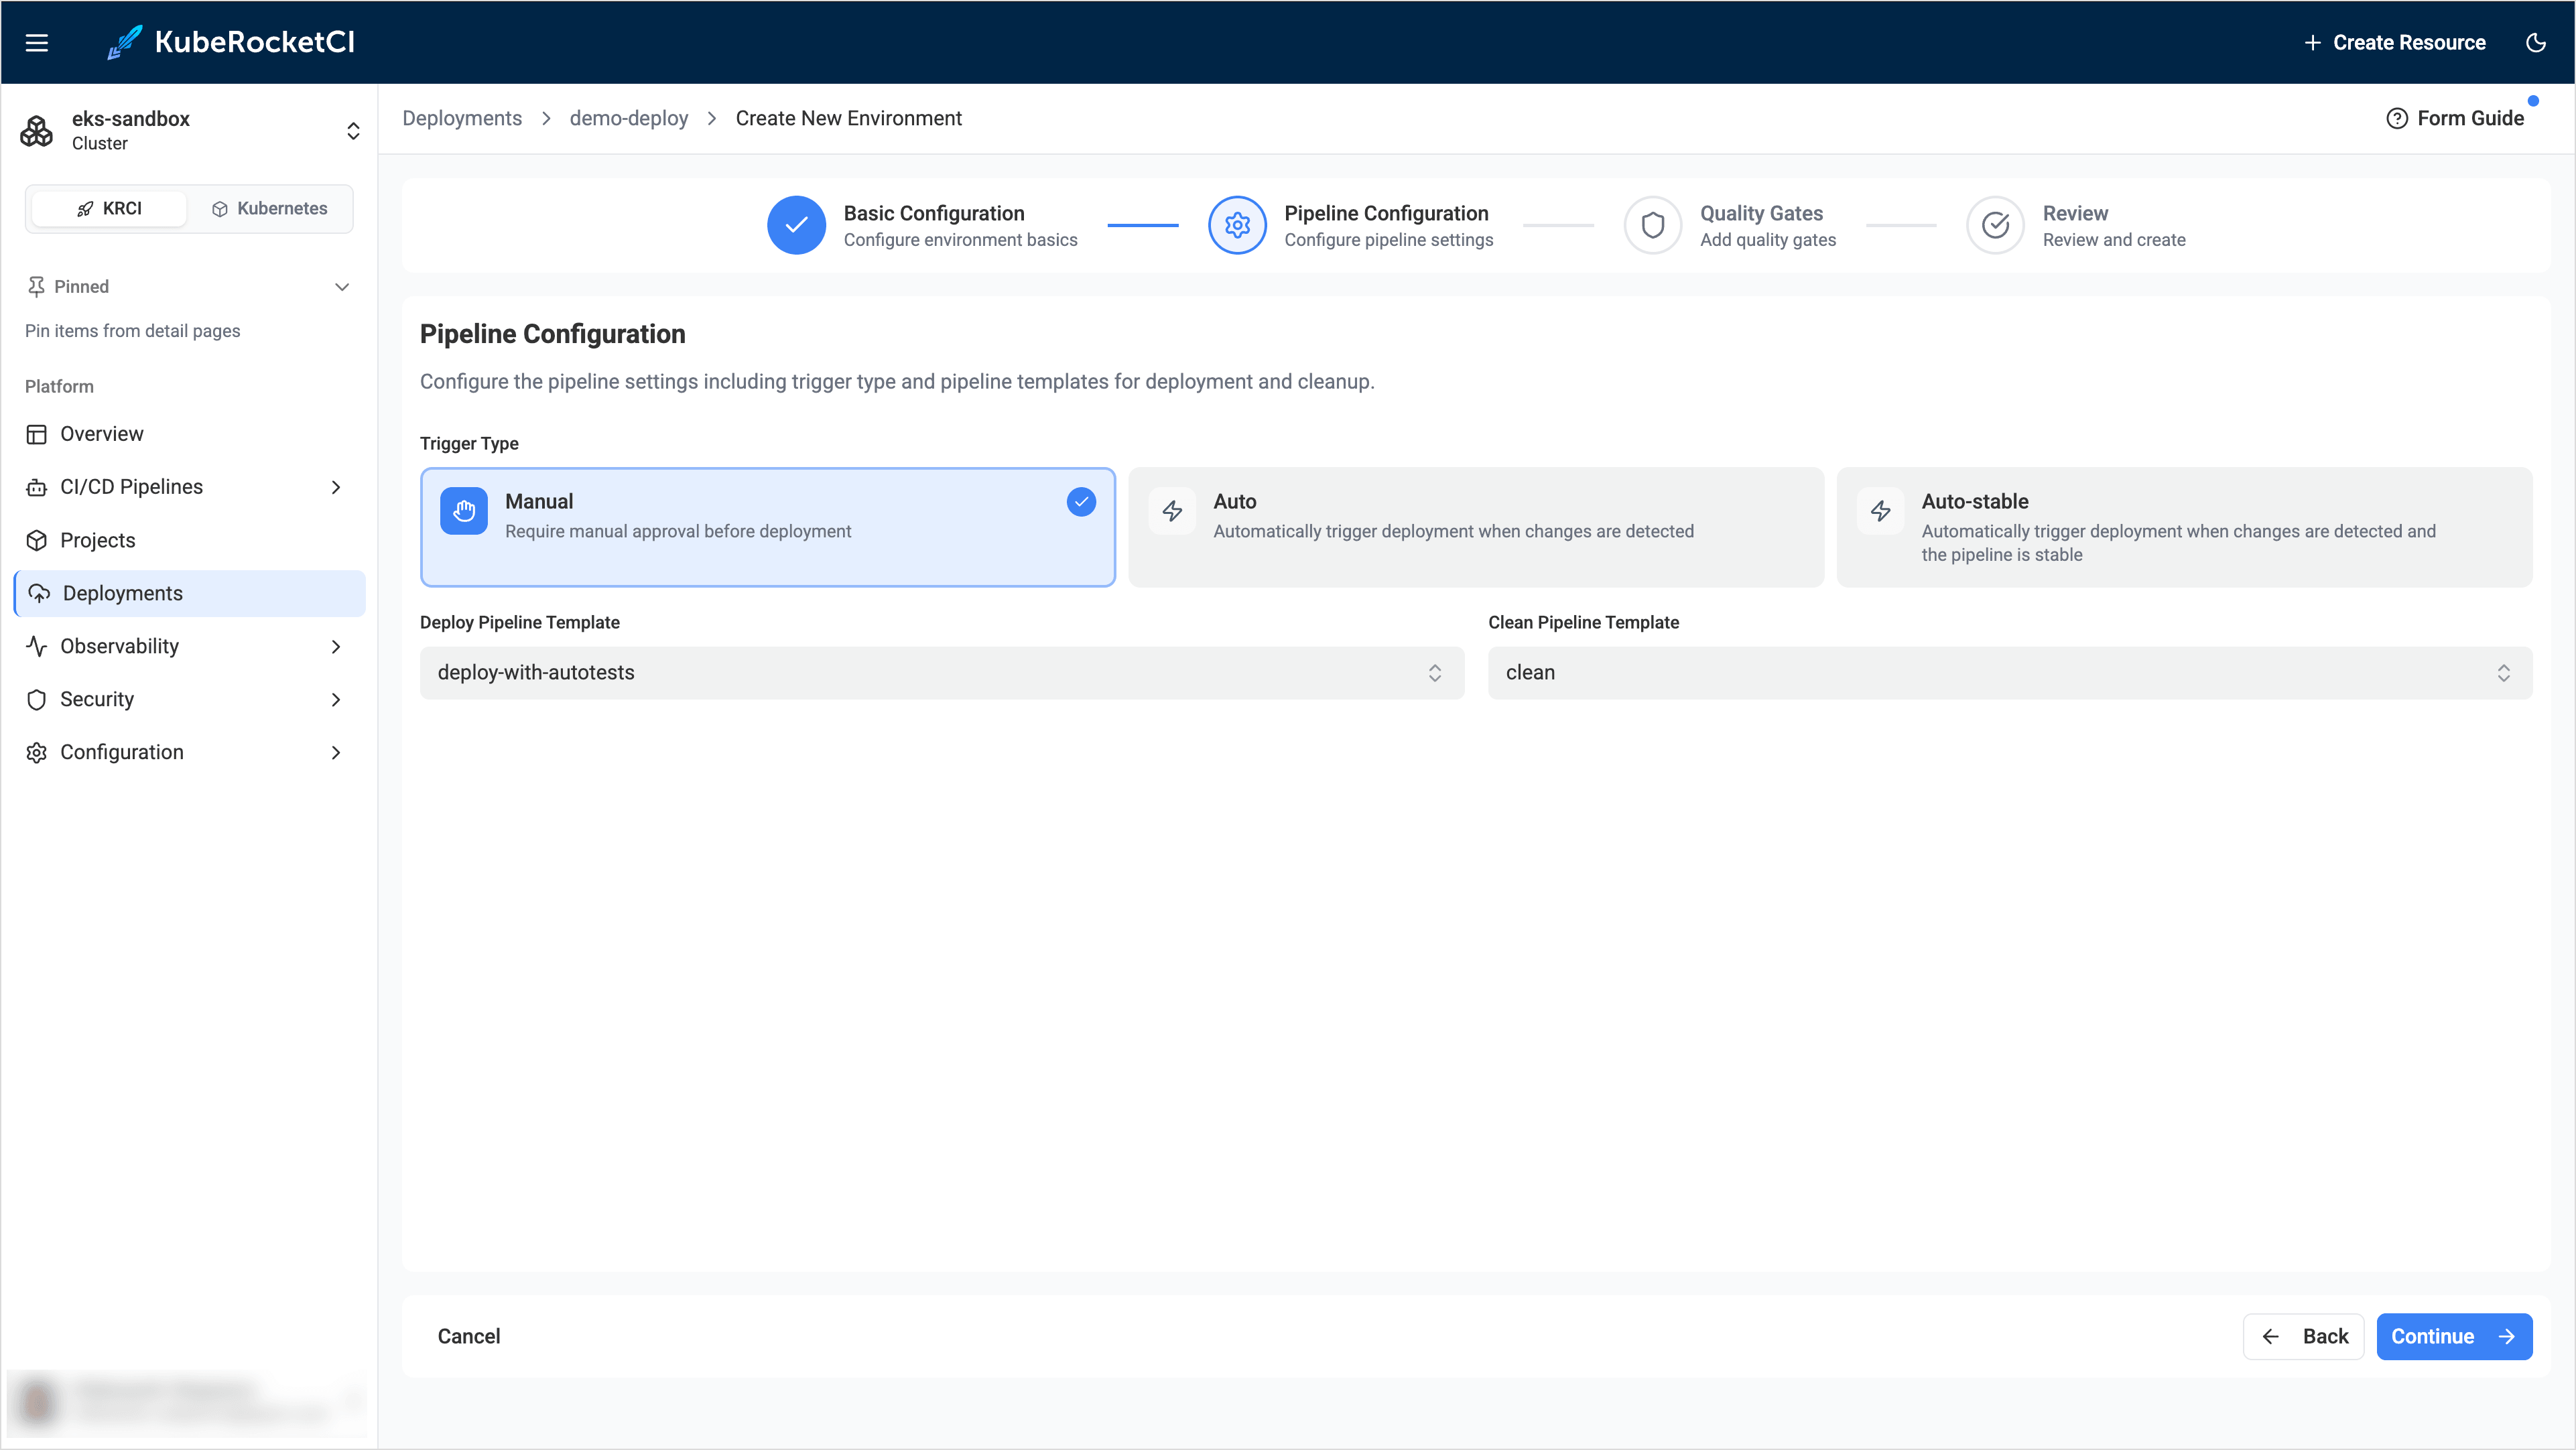Image resolution: width=2576 pixels, height=1450 pixels.
Task: Click the Basic Configuration step checkmark
Action: [796, 225]
